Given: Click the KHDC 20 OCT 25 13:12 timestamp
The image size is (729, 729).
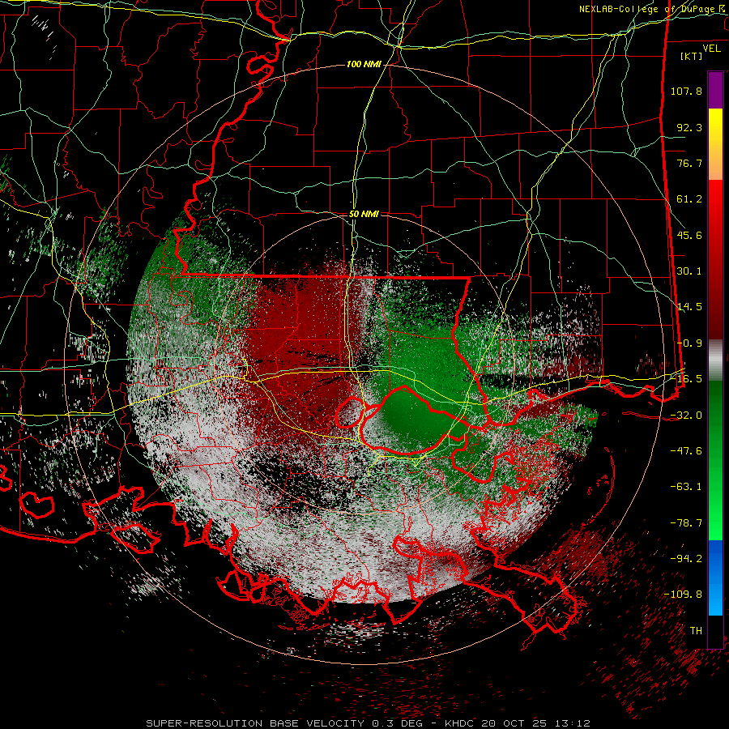Looking at the screenshot, I should coord(518,723).
